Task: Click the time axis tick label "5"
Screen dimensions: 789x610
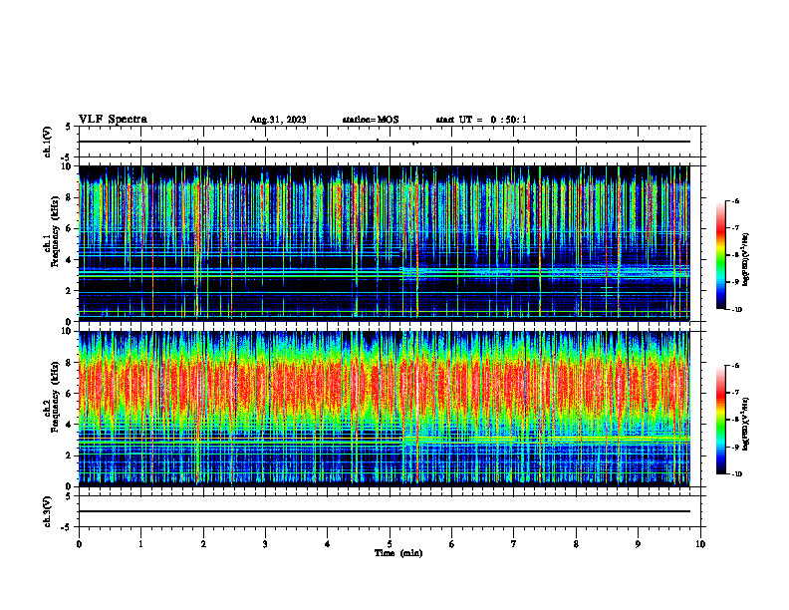Action: point(390,544)
